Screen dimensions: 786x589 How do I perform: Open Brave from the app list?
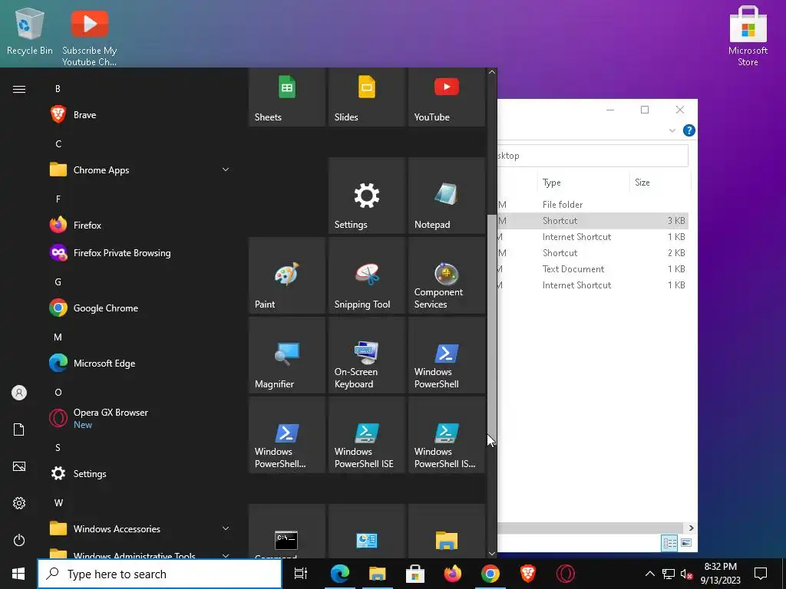(x=140, y=115)
